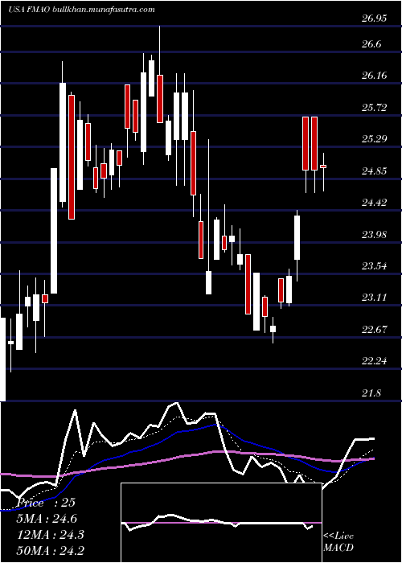
Task: Click the <<Live MACD label
Action: pos(338,541)
